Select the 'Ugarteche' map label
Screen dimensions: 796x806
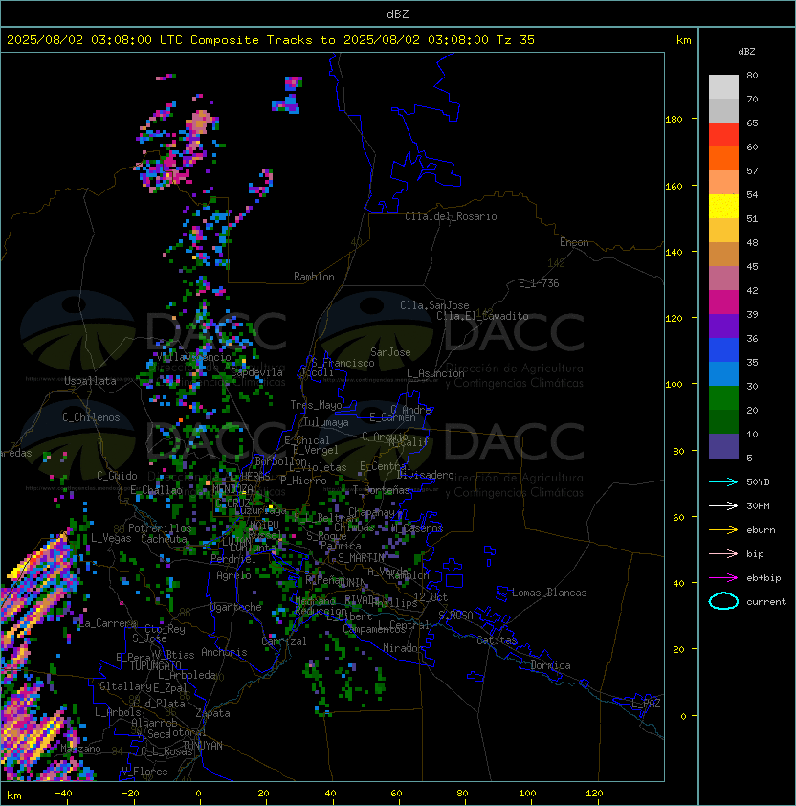pyautogui.click(x=236, y=608)
